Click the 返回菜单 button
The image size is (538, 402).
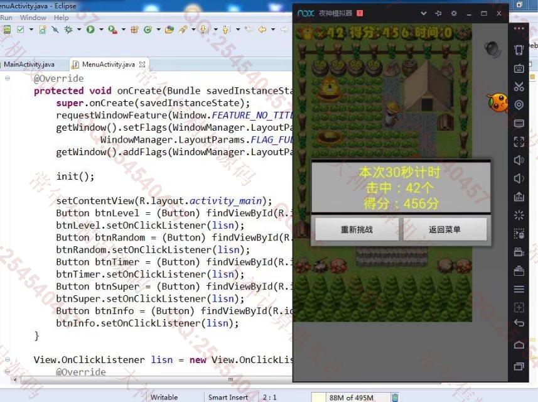pyautogui.click(x=444, y=229)
